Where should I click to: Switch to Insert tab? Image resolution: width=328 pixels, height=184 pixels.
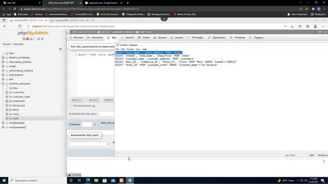[143, 37]
